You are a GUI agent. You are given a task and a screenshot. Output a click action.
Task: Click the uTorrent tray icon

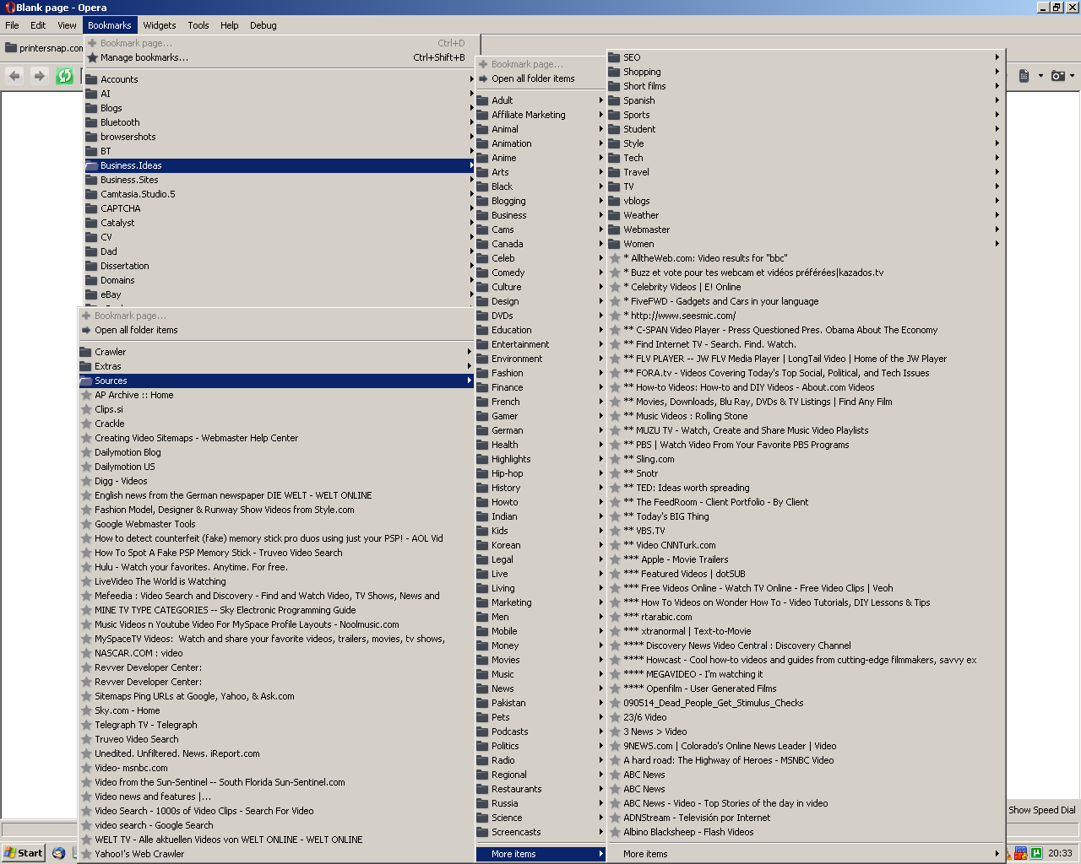1036,853
